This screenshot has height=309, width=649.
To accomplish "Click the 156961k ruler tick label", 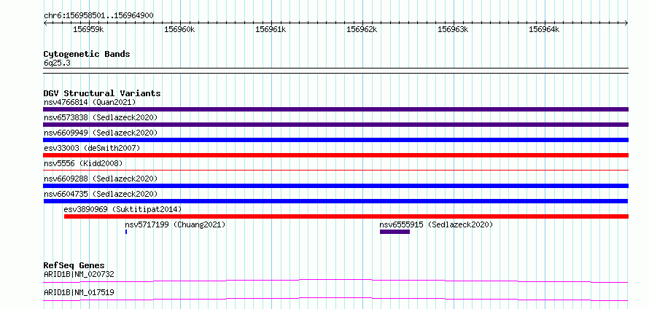I will point(271,29).
